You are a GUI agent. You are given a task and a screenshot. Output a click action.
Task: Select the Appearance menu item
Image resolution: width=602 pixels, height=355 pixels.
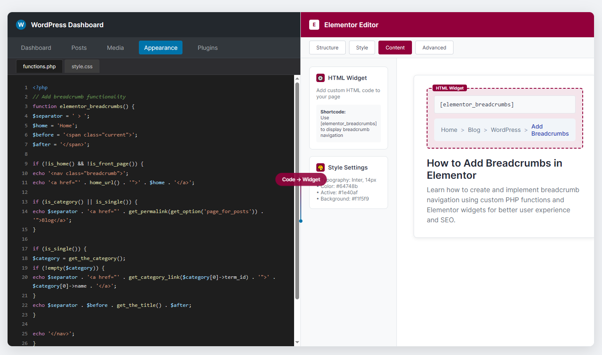tap(161, 48)
